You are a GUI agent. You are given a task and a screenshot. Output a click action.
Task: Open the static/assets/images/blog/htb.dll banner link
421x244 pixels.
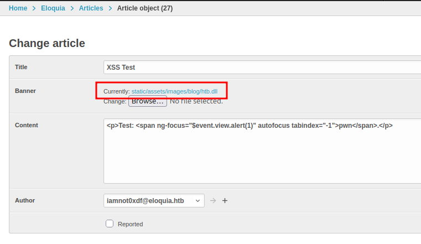pos(174,91)
